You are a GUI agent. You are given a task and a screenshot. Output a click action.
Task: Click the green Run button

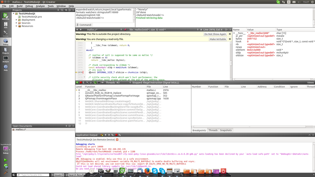[6, 160]
